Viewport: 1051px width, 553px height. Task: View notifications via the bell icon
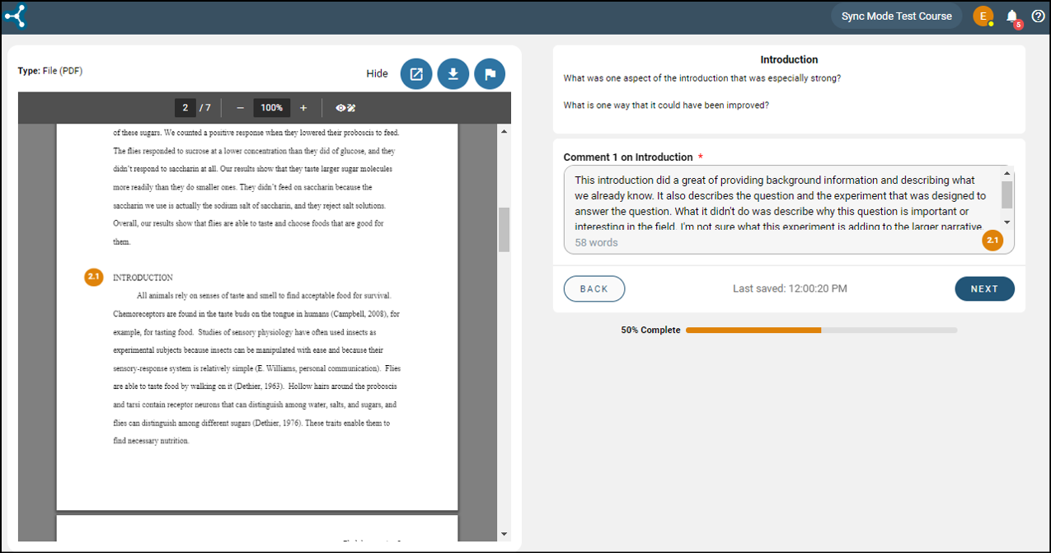1011,16
